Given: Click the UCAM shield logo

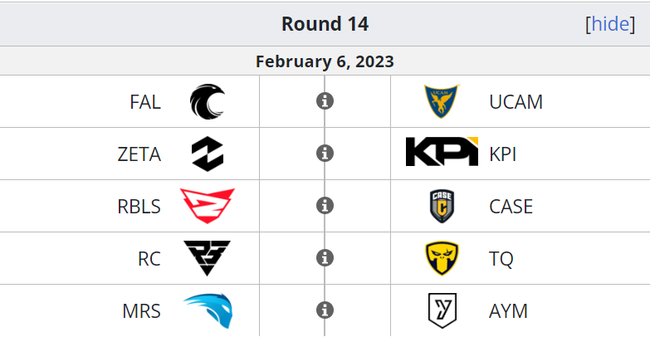Looking at the screenshot, I should pos(442,101).
